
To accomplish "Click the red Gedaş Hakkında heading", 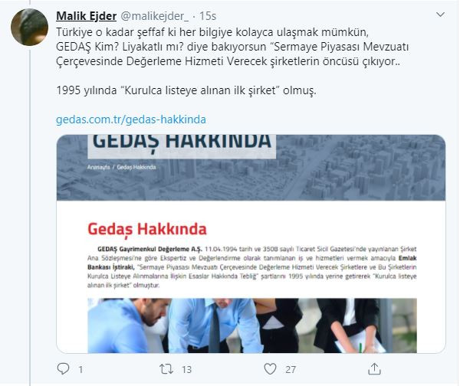I will [x=147, y=229].
